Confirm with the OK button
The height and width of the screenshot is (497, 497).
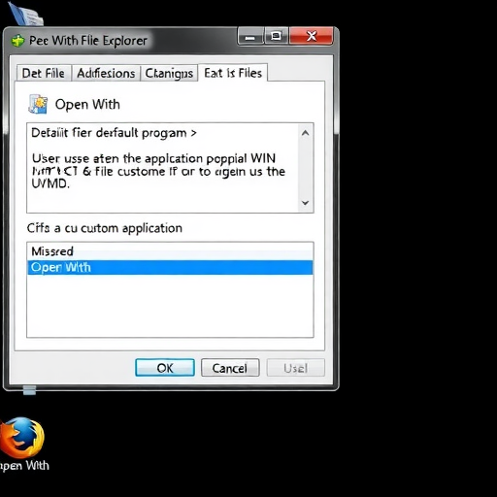click(x=165, y=368)
